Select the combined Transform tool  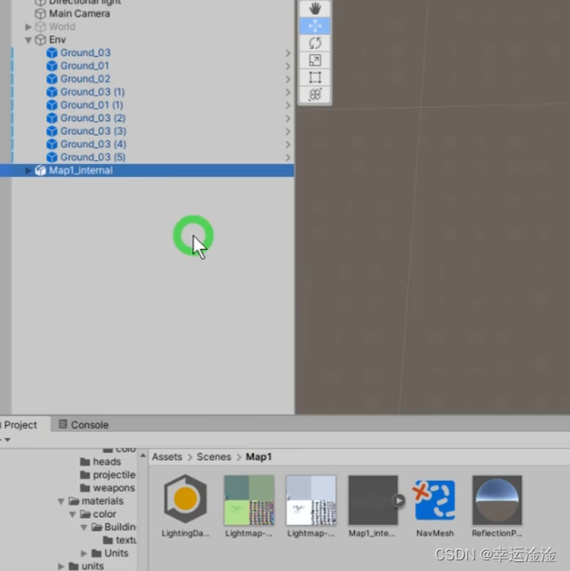pos(315,95)
